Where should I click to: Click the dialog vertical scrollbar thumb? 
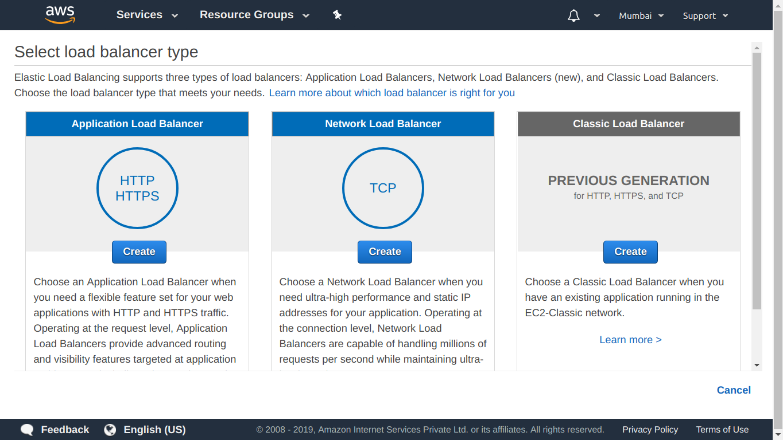[757, 181]
